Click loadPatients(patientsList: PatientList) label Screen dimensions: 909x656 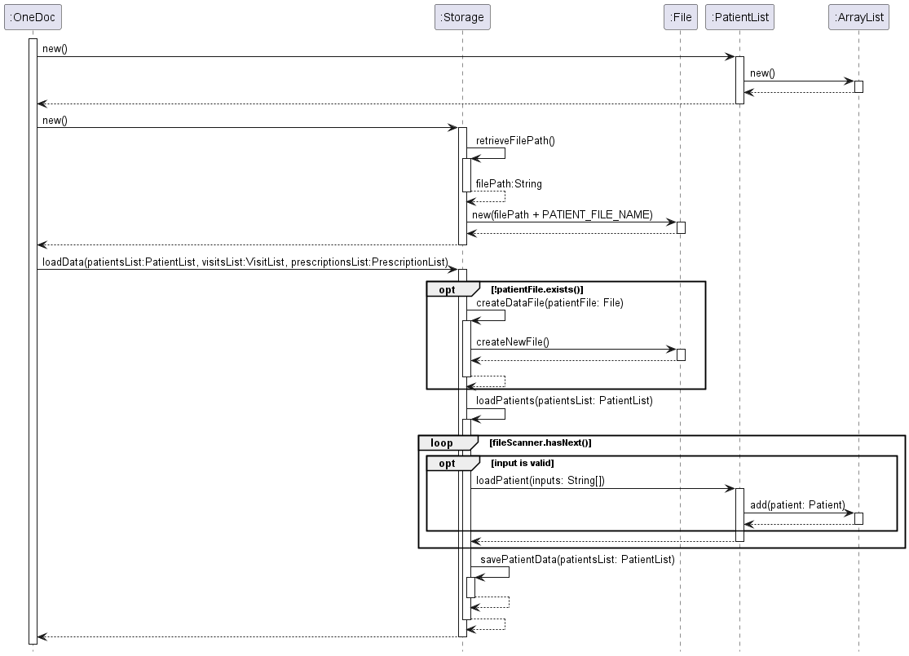pyautogui.click(x=564, y=400)
